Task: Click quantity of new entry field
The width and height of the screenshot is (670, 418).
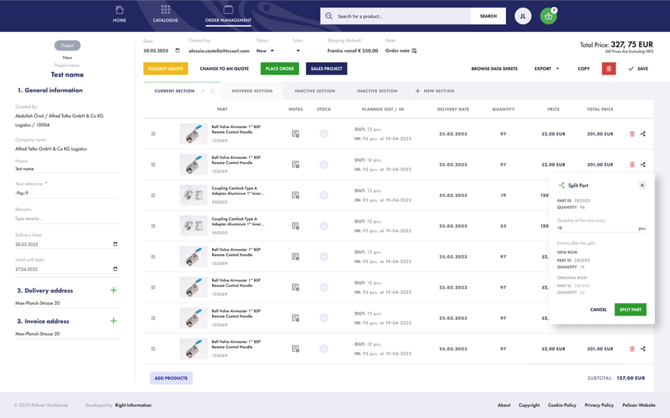Action: click(x=595, y=228)
